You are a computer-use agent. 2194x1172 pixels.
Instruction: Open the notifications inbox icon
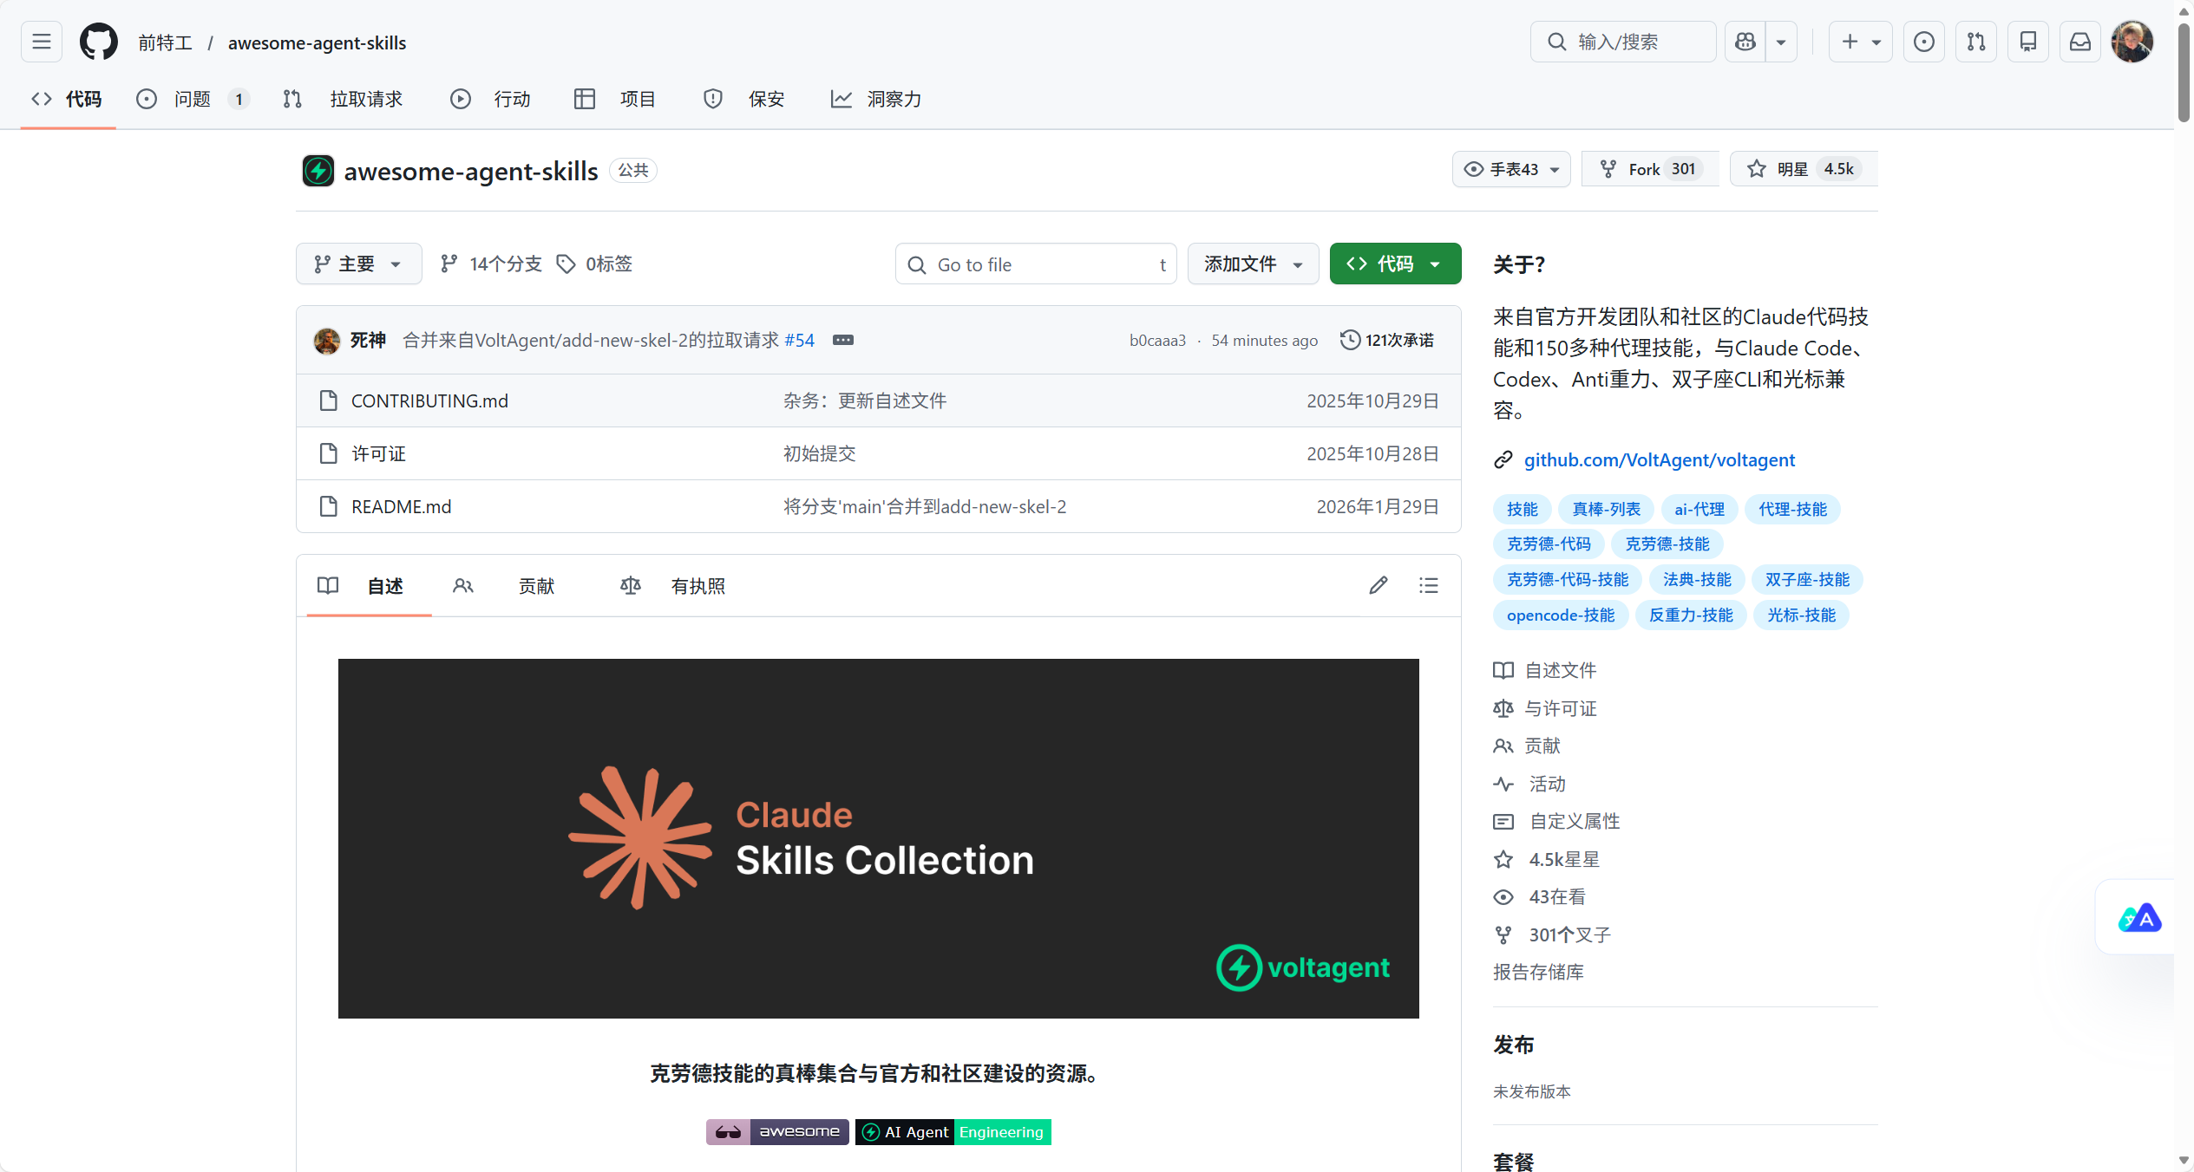pyautogui.click(x=2079, y=42)
